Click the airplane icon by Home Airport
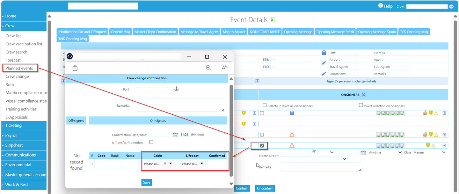Viewport: 459px width, 194px height. tap(314, 152)
